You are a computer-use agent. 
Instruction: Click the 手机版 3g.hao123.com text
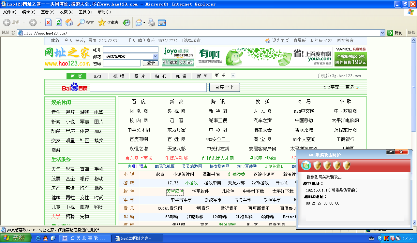pyautogui.click(x=339, y=76)
